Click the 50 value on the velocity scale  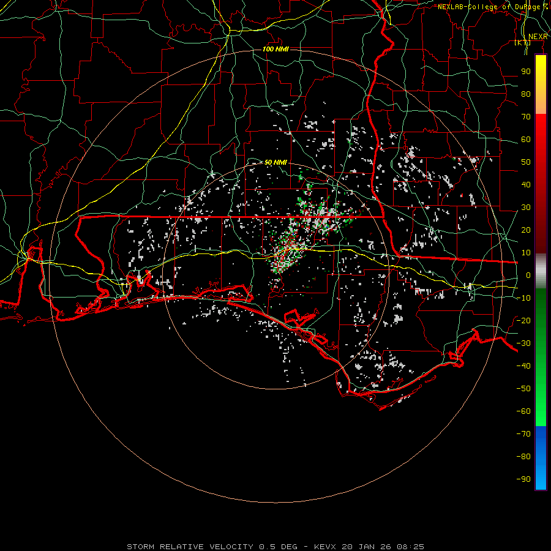pyautogui.click(x=526, y=162)
